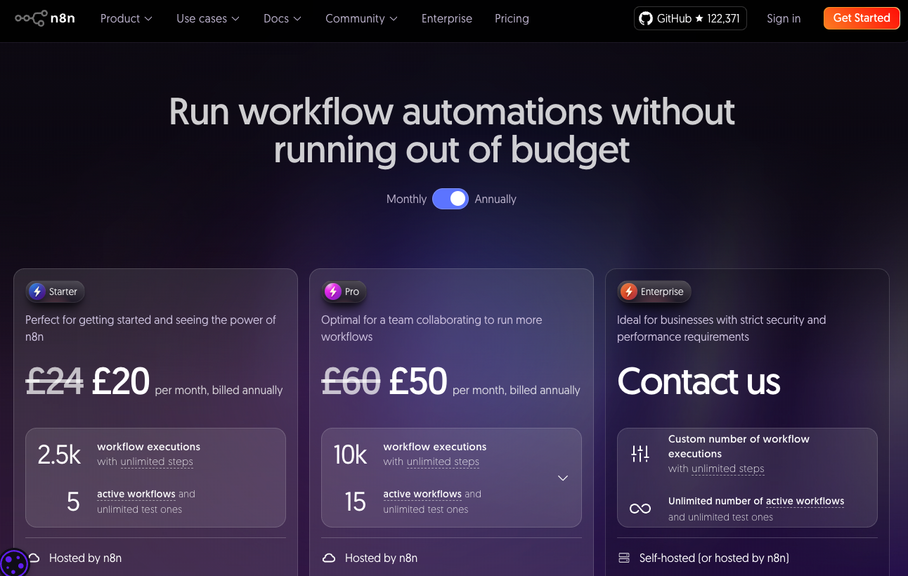Click the struck-through £24 price
This screenshot has height=576, width=908.
pos(54,381)
